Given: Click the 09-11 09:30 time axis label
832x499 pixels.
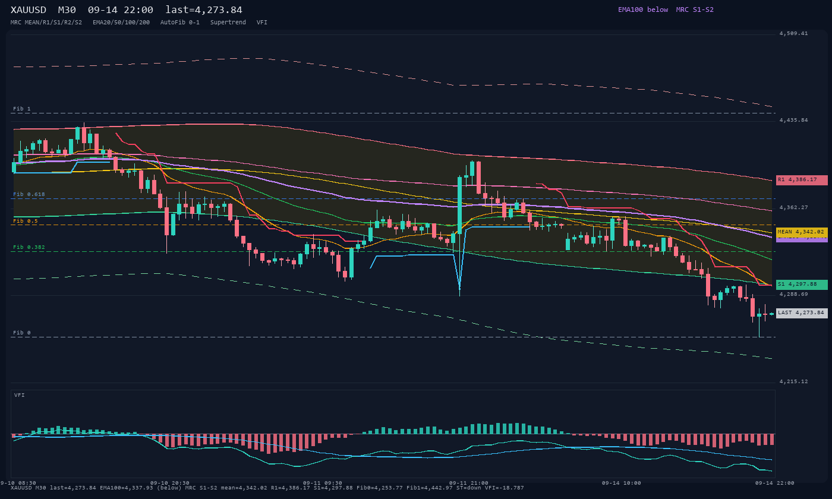Looking at the screenshot, I should 323,483.
